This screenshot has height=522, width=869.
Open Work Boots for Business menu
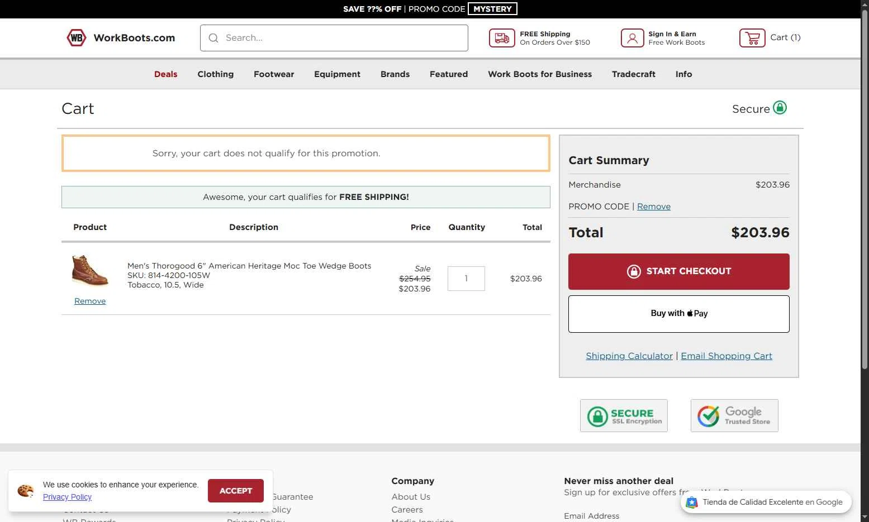(540, 74)
